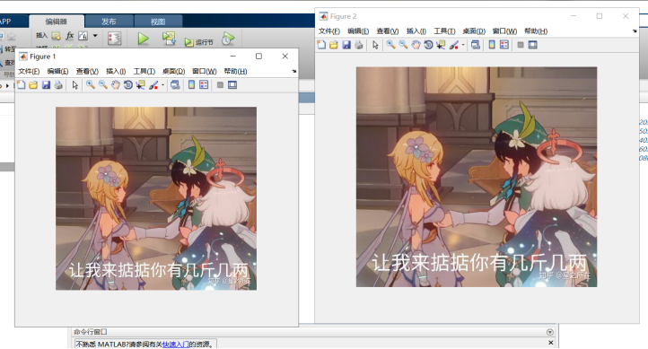Open 窗口(W) menu in Figure 2
The height and width of the screenshot is (349, 648).
[505, 31]
